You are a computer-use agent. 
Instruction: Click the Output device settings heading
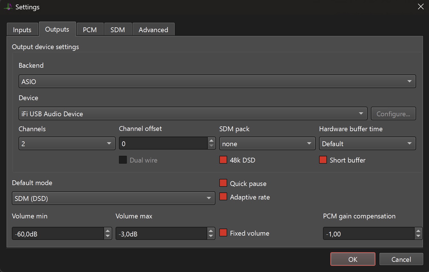click(45, 47)
